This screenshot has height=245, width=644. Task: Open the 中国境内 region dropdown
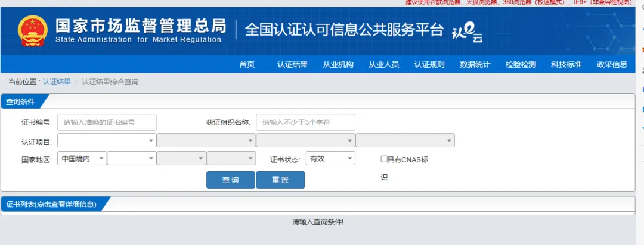[x=82, y=159]
